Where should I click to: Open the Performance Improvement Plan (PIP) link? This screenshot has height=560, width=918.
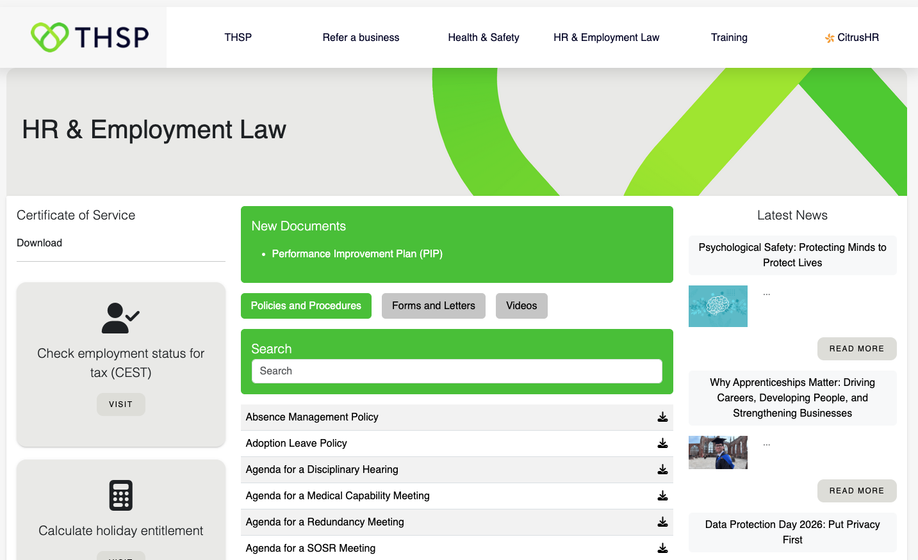click(357, 254)
